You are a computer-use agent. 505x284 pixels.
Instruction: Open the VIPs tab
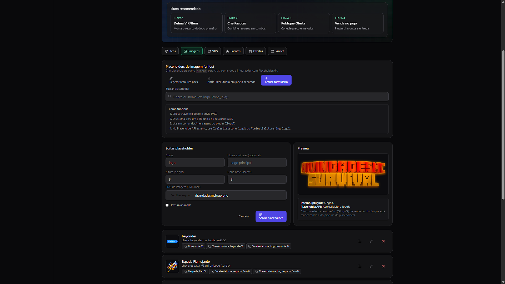click(212, 51)
